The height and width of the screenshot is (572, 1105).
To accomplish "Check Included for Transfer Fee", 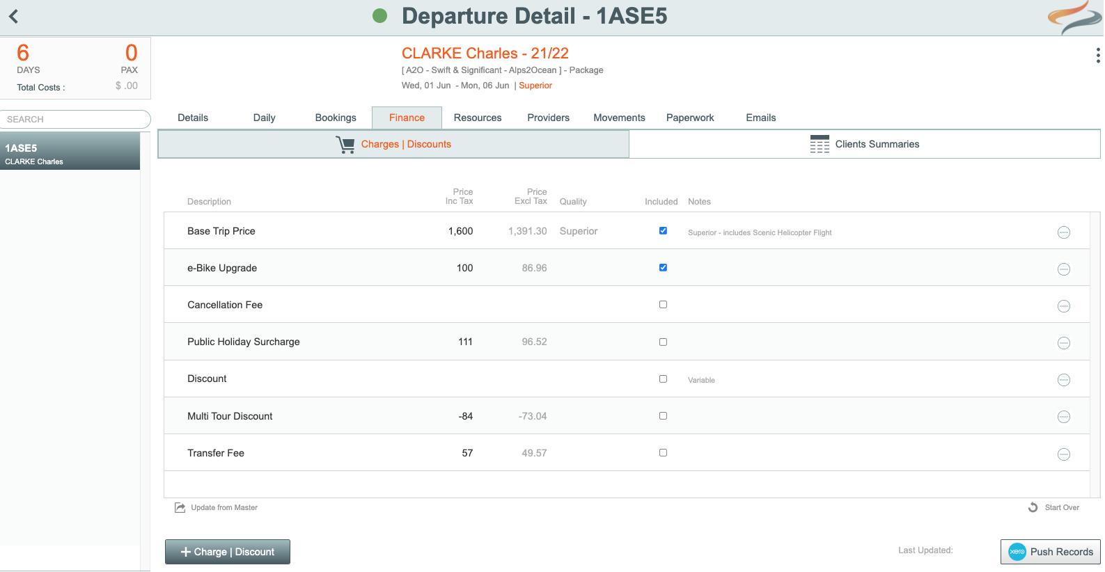I will click(663, 453).
